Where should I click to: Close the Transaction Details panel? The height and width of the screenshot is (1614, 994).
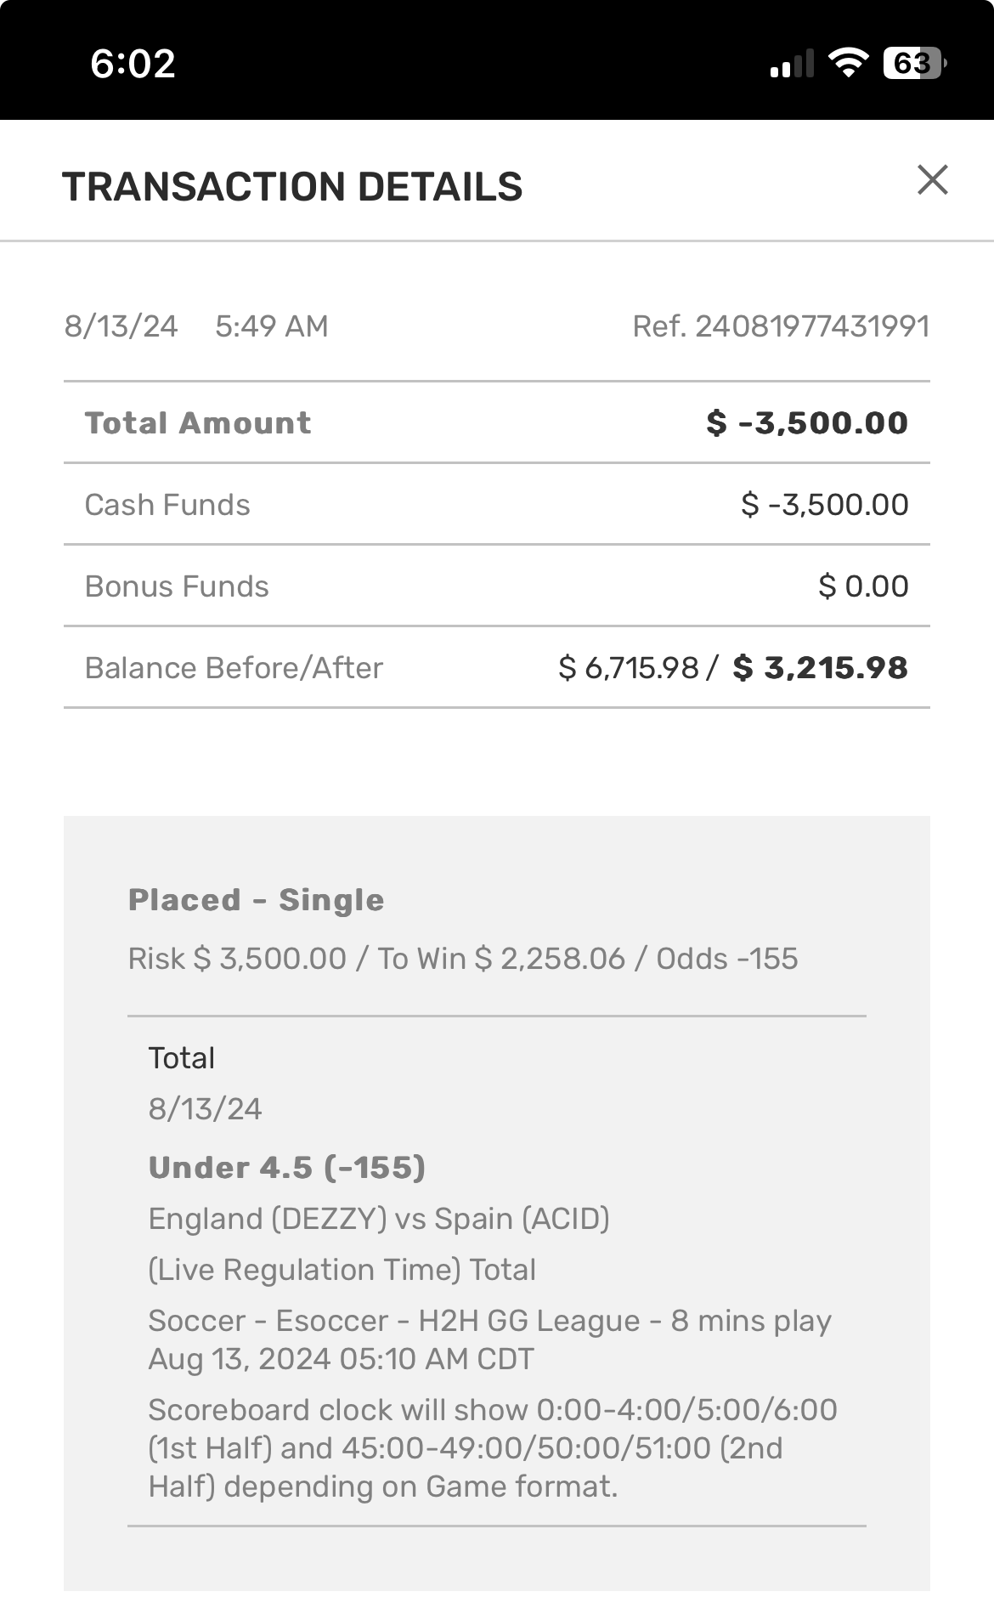click(x=932, y=180)
